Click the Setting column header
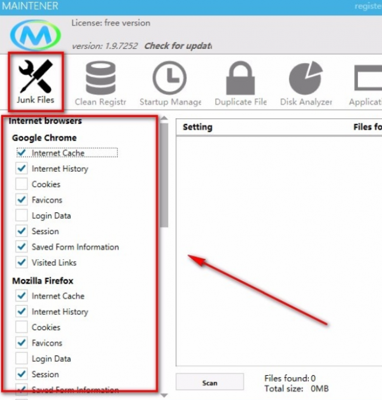The width and height of the screenshot is (382, 400). pyautogui.click(x=197, y=127)
